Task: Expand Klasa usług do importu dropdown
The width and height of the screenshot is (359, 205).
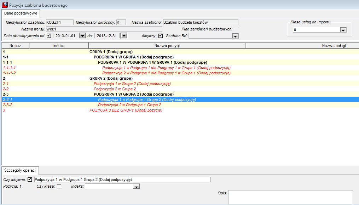Action: click(343, 30)
